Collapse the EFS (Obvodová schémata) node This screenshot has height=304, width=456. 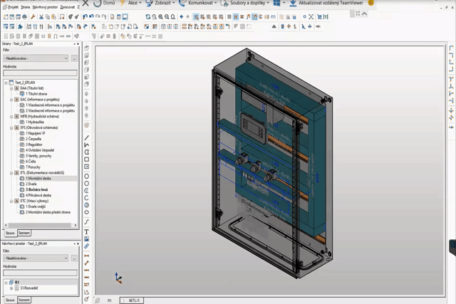pyautogui.click(x=11, y=128)
